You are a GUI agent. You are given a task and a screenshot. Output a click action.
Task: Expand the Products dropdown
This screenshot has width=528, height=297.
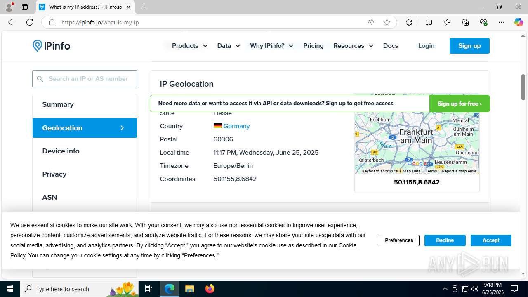coord(189,46)
